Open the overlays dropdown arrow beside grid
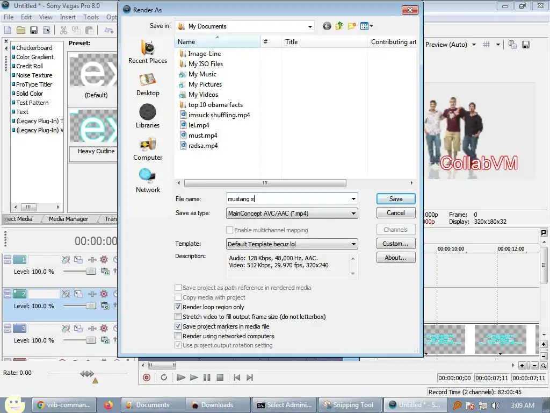Screen dimensions: 550x413 point(498,45)
